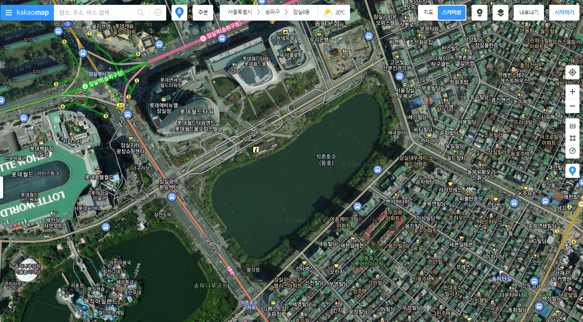Click bus stop icon near 샤롯데씨어터
The width and height of the screenshot is (583, 322).
[105, 226]
